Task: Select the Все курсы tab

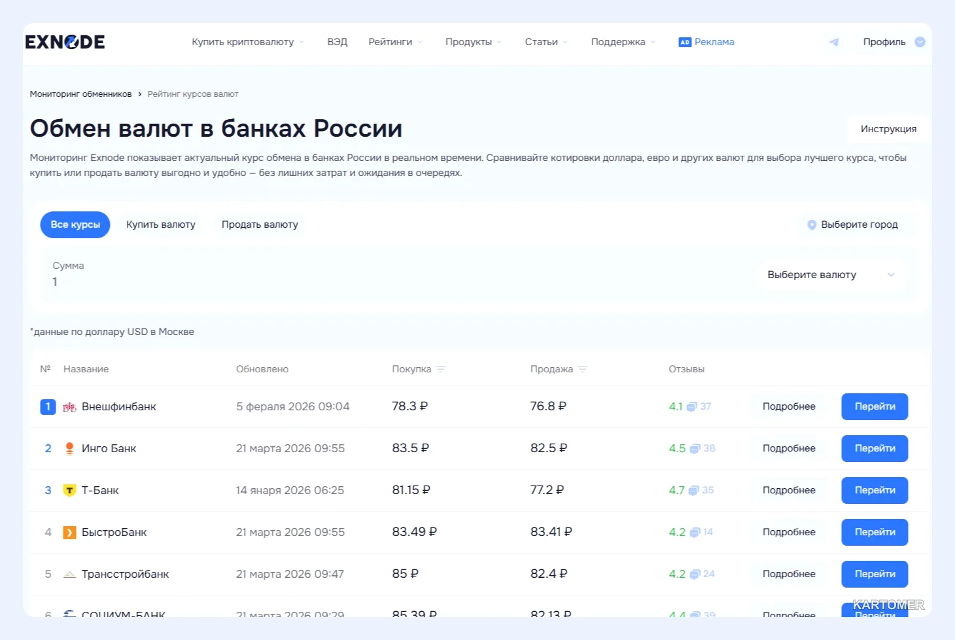Action: (75, 224)
